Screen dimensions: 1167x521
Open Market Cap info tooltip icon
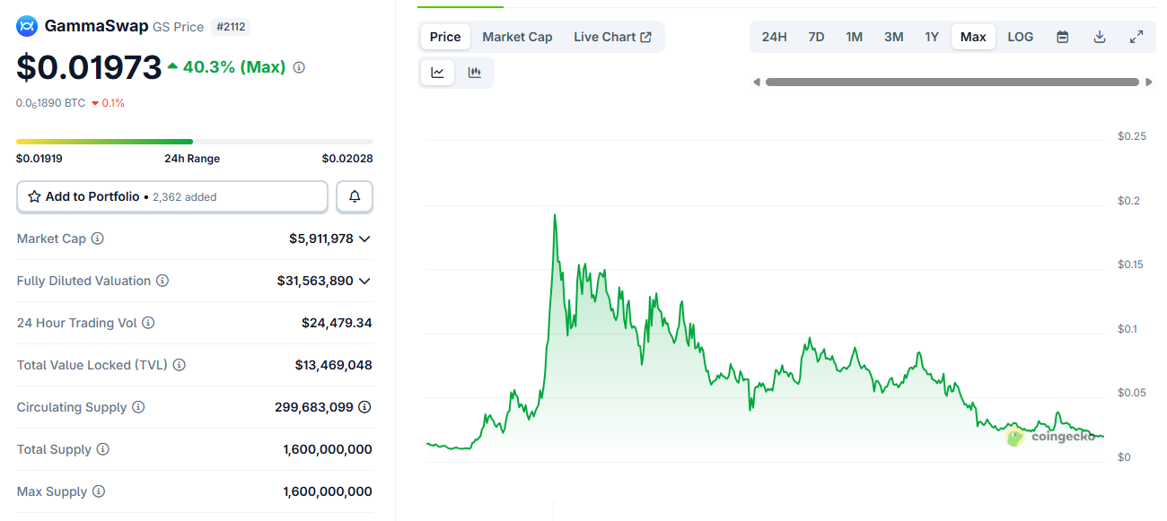[x=98, y=239]
